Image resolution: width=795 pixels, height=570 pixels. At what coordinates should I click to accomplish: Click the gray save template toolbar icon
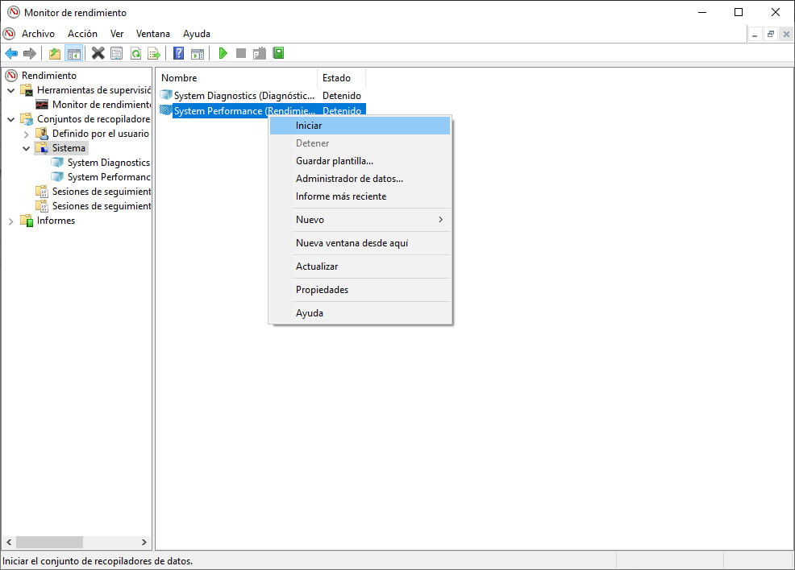click(260, 53)
